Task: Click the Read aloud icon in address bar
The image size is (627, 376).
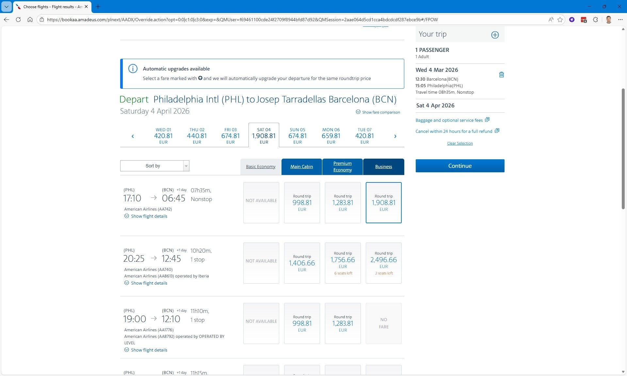Action: pyautogui.click(x=551, y=20)
